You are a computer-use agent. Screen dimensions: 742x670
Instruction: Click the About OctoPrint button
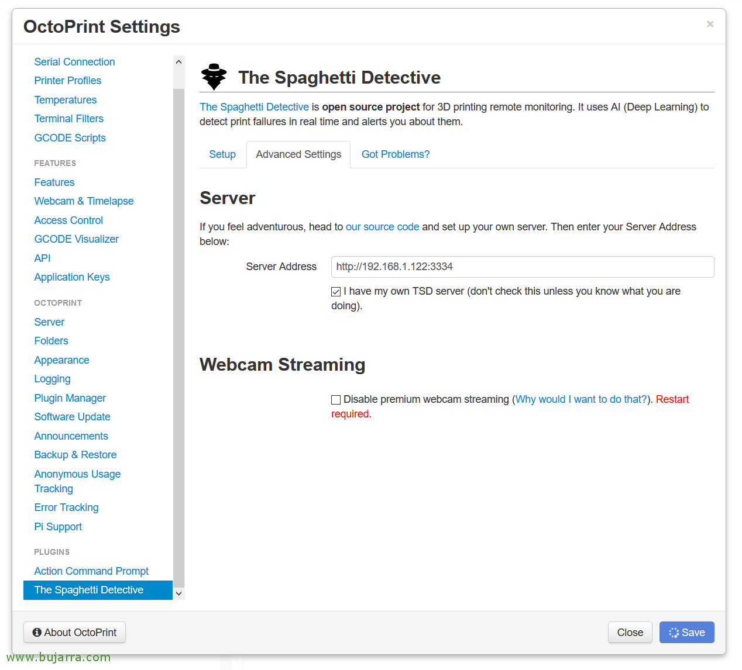(74, 633)
